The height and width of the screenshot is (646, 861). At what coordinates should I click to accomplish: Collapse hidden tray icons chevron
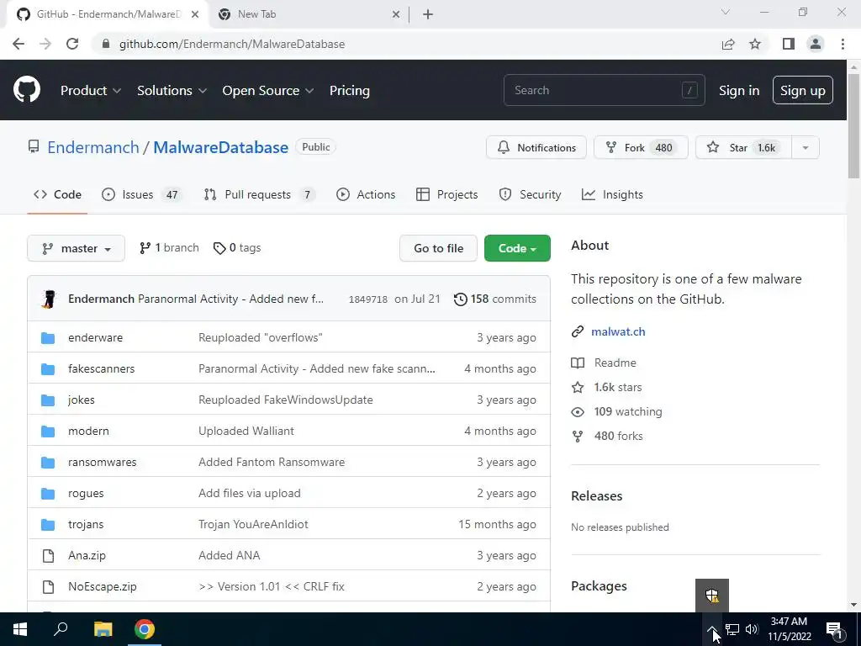[x=711, y=629]
